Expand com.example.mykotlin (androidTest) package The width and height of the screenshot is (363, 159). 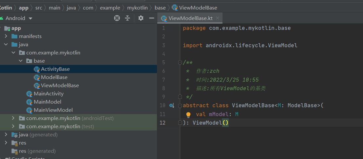click(x=13, y=118)
